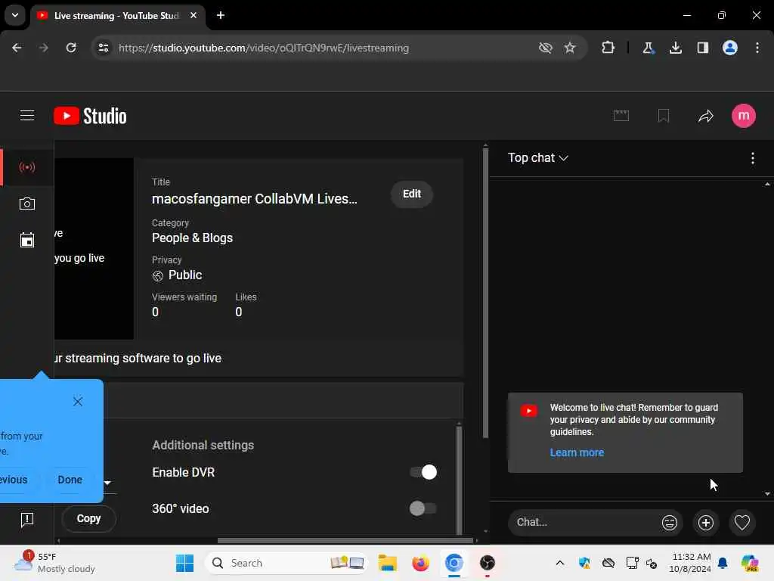Toggle the Enable DVR switch
This screenshot has height=581, width=774.
(x=423, y=472)
